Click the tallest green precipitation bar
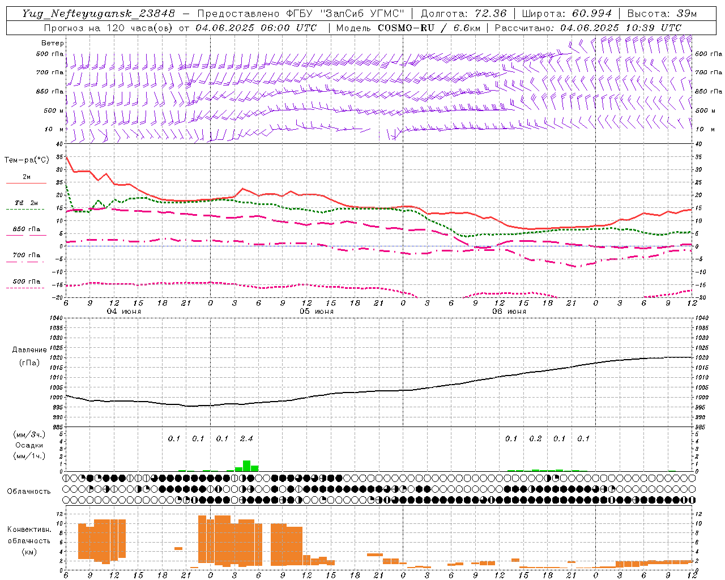The image size is (725, 580). click(246, 466)
